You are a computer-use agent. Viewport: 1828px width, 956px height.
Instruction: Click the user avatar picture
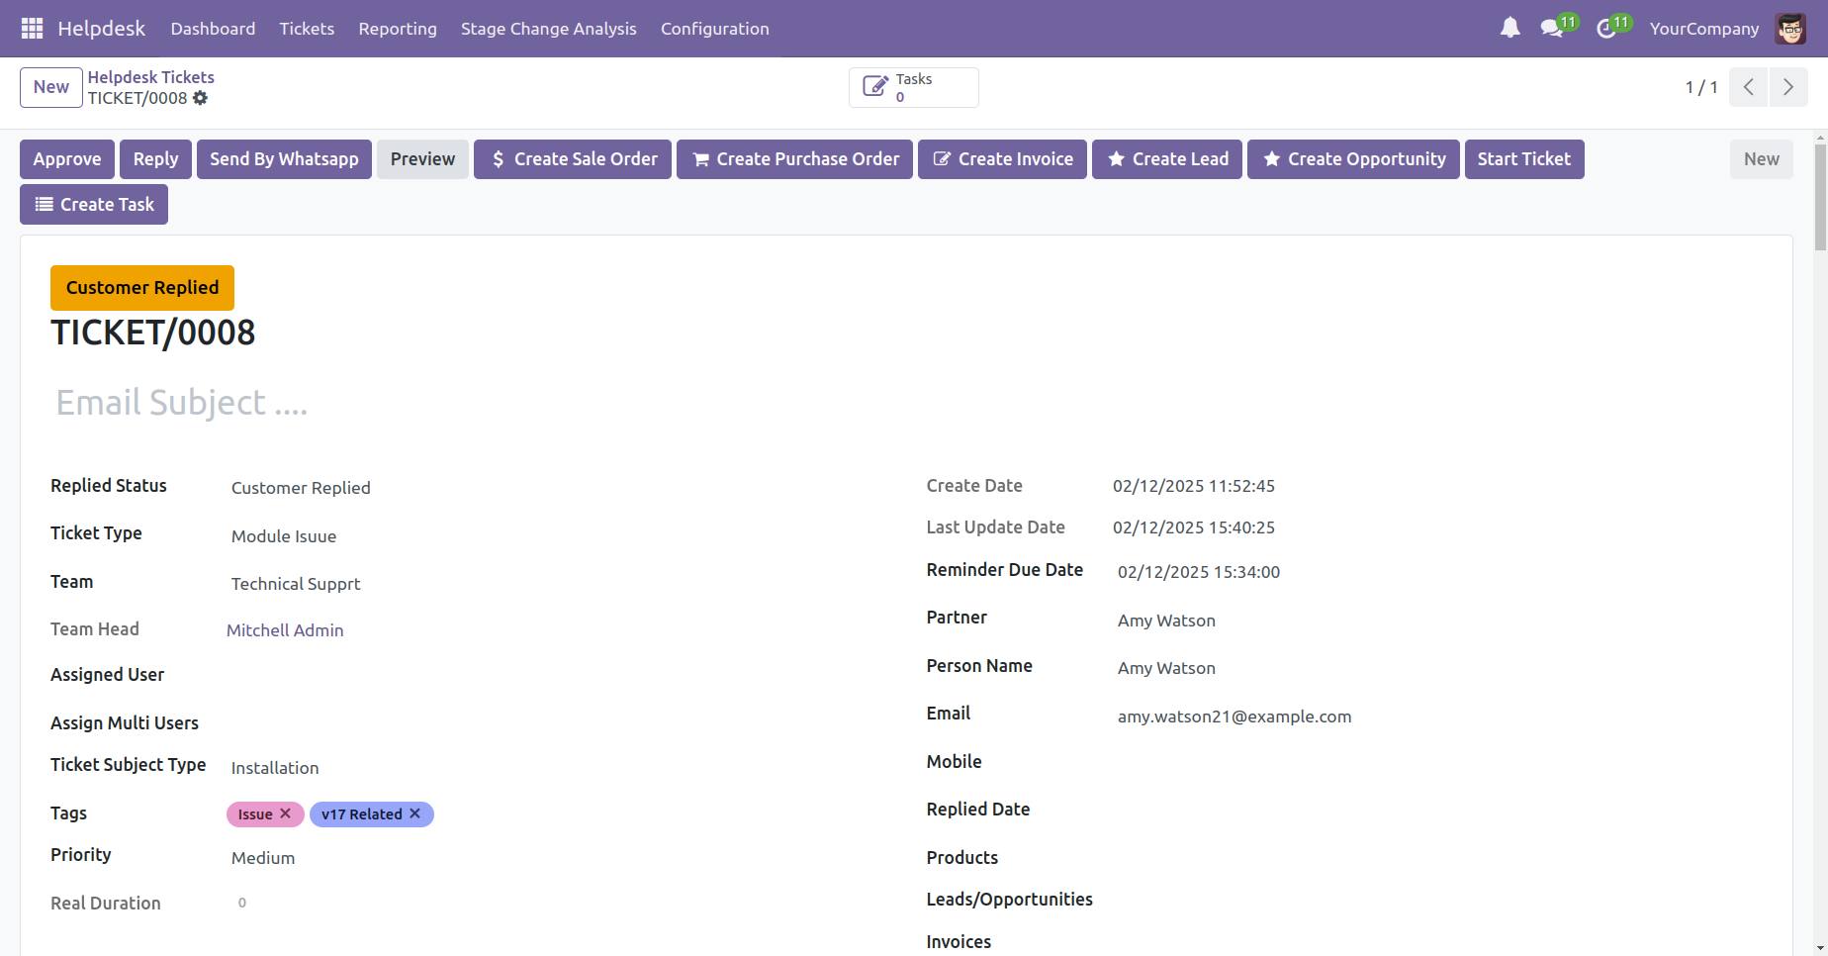pos(1790,29)
